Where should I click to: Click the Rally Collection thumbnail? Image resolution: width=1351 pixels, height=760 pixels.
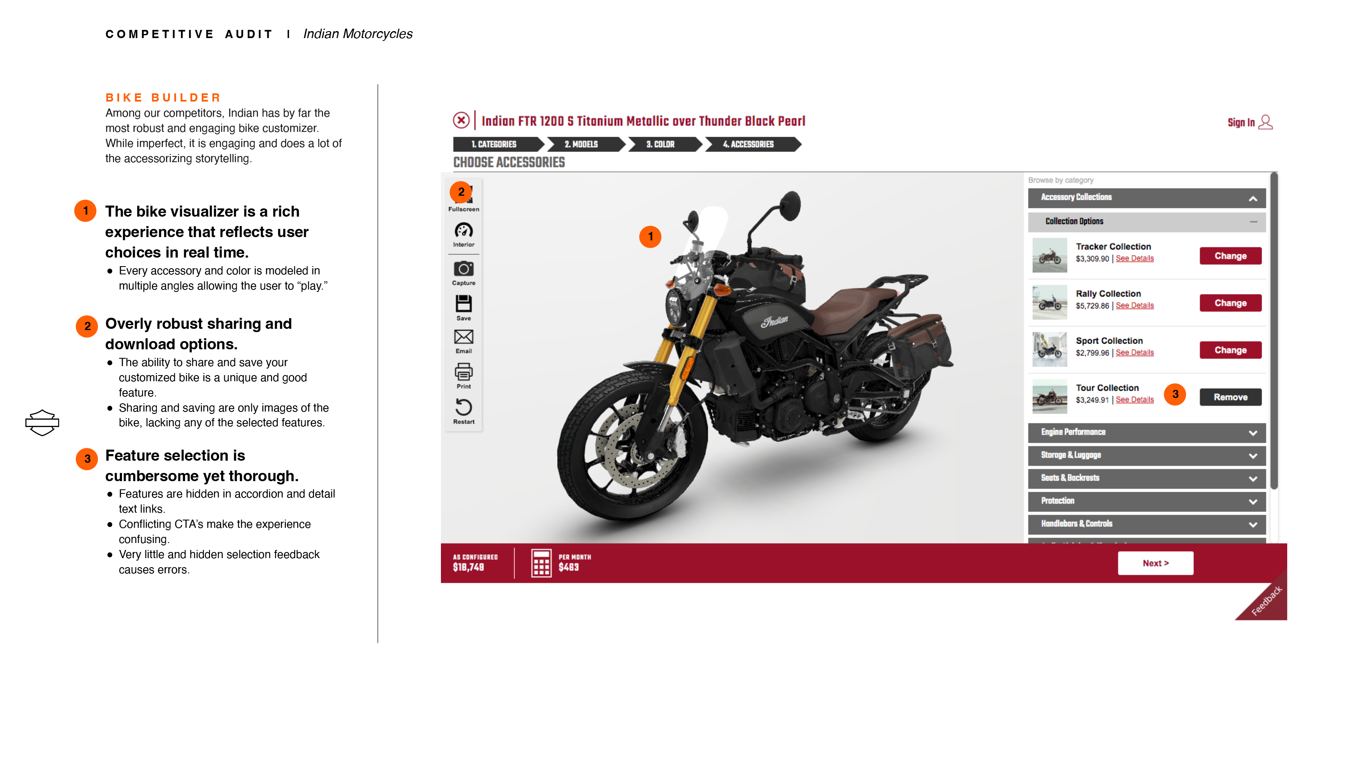coord(1049,303)
